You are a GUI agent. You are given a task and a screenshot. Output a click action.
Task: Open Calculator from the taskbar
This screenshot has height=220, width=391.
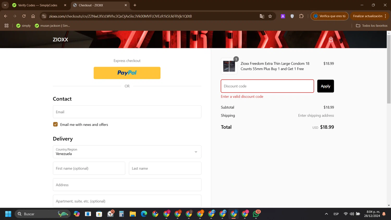(x=121, y=214)
